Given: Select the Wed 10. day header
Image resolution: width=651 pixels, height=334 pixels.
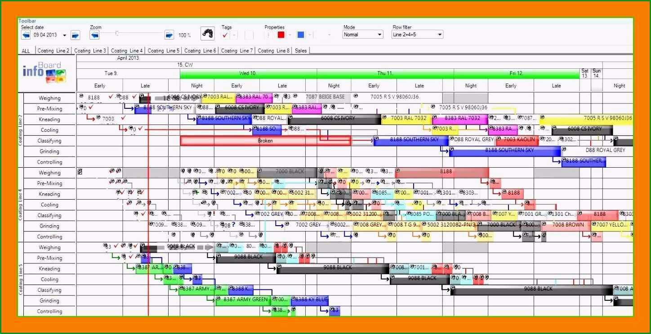Looking at the screenshot, I should 248,73.
